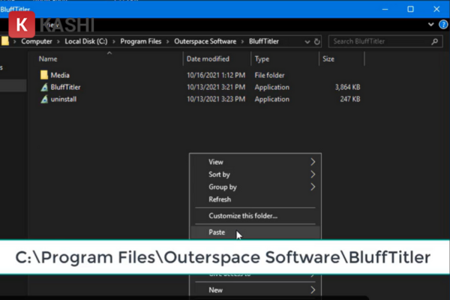Screen dimensions: 450x300
Task: Click the uninstall application icon
Action: click(x=44, y=99)
